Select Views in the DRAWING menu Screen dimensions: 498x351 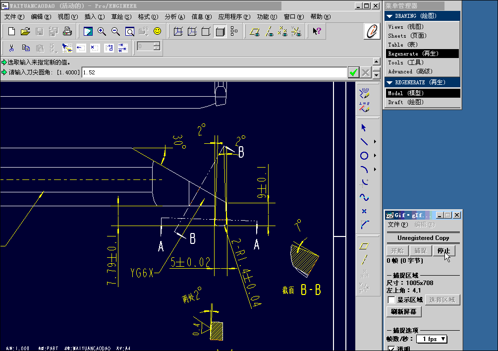point(422,27)
